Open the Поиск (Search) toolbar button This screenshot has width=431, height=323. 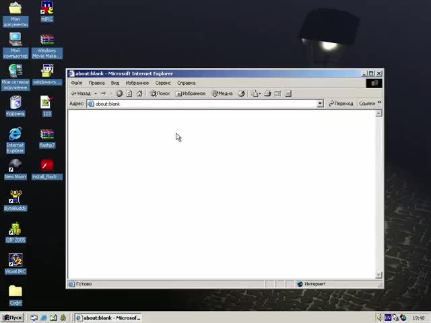160,94
